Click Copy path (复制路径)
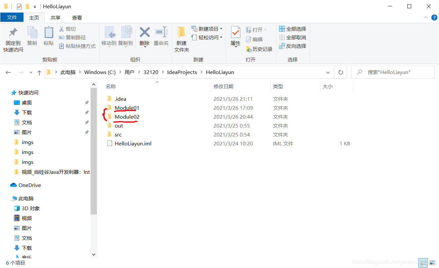Screen dimensions: 439x268 (x=72, y=38)
